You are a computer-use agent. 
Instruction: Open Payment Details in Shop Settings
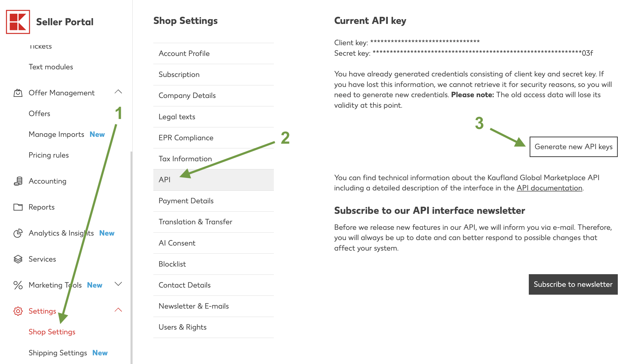point(213,201)
